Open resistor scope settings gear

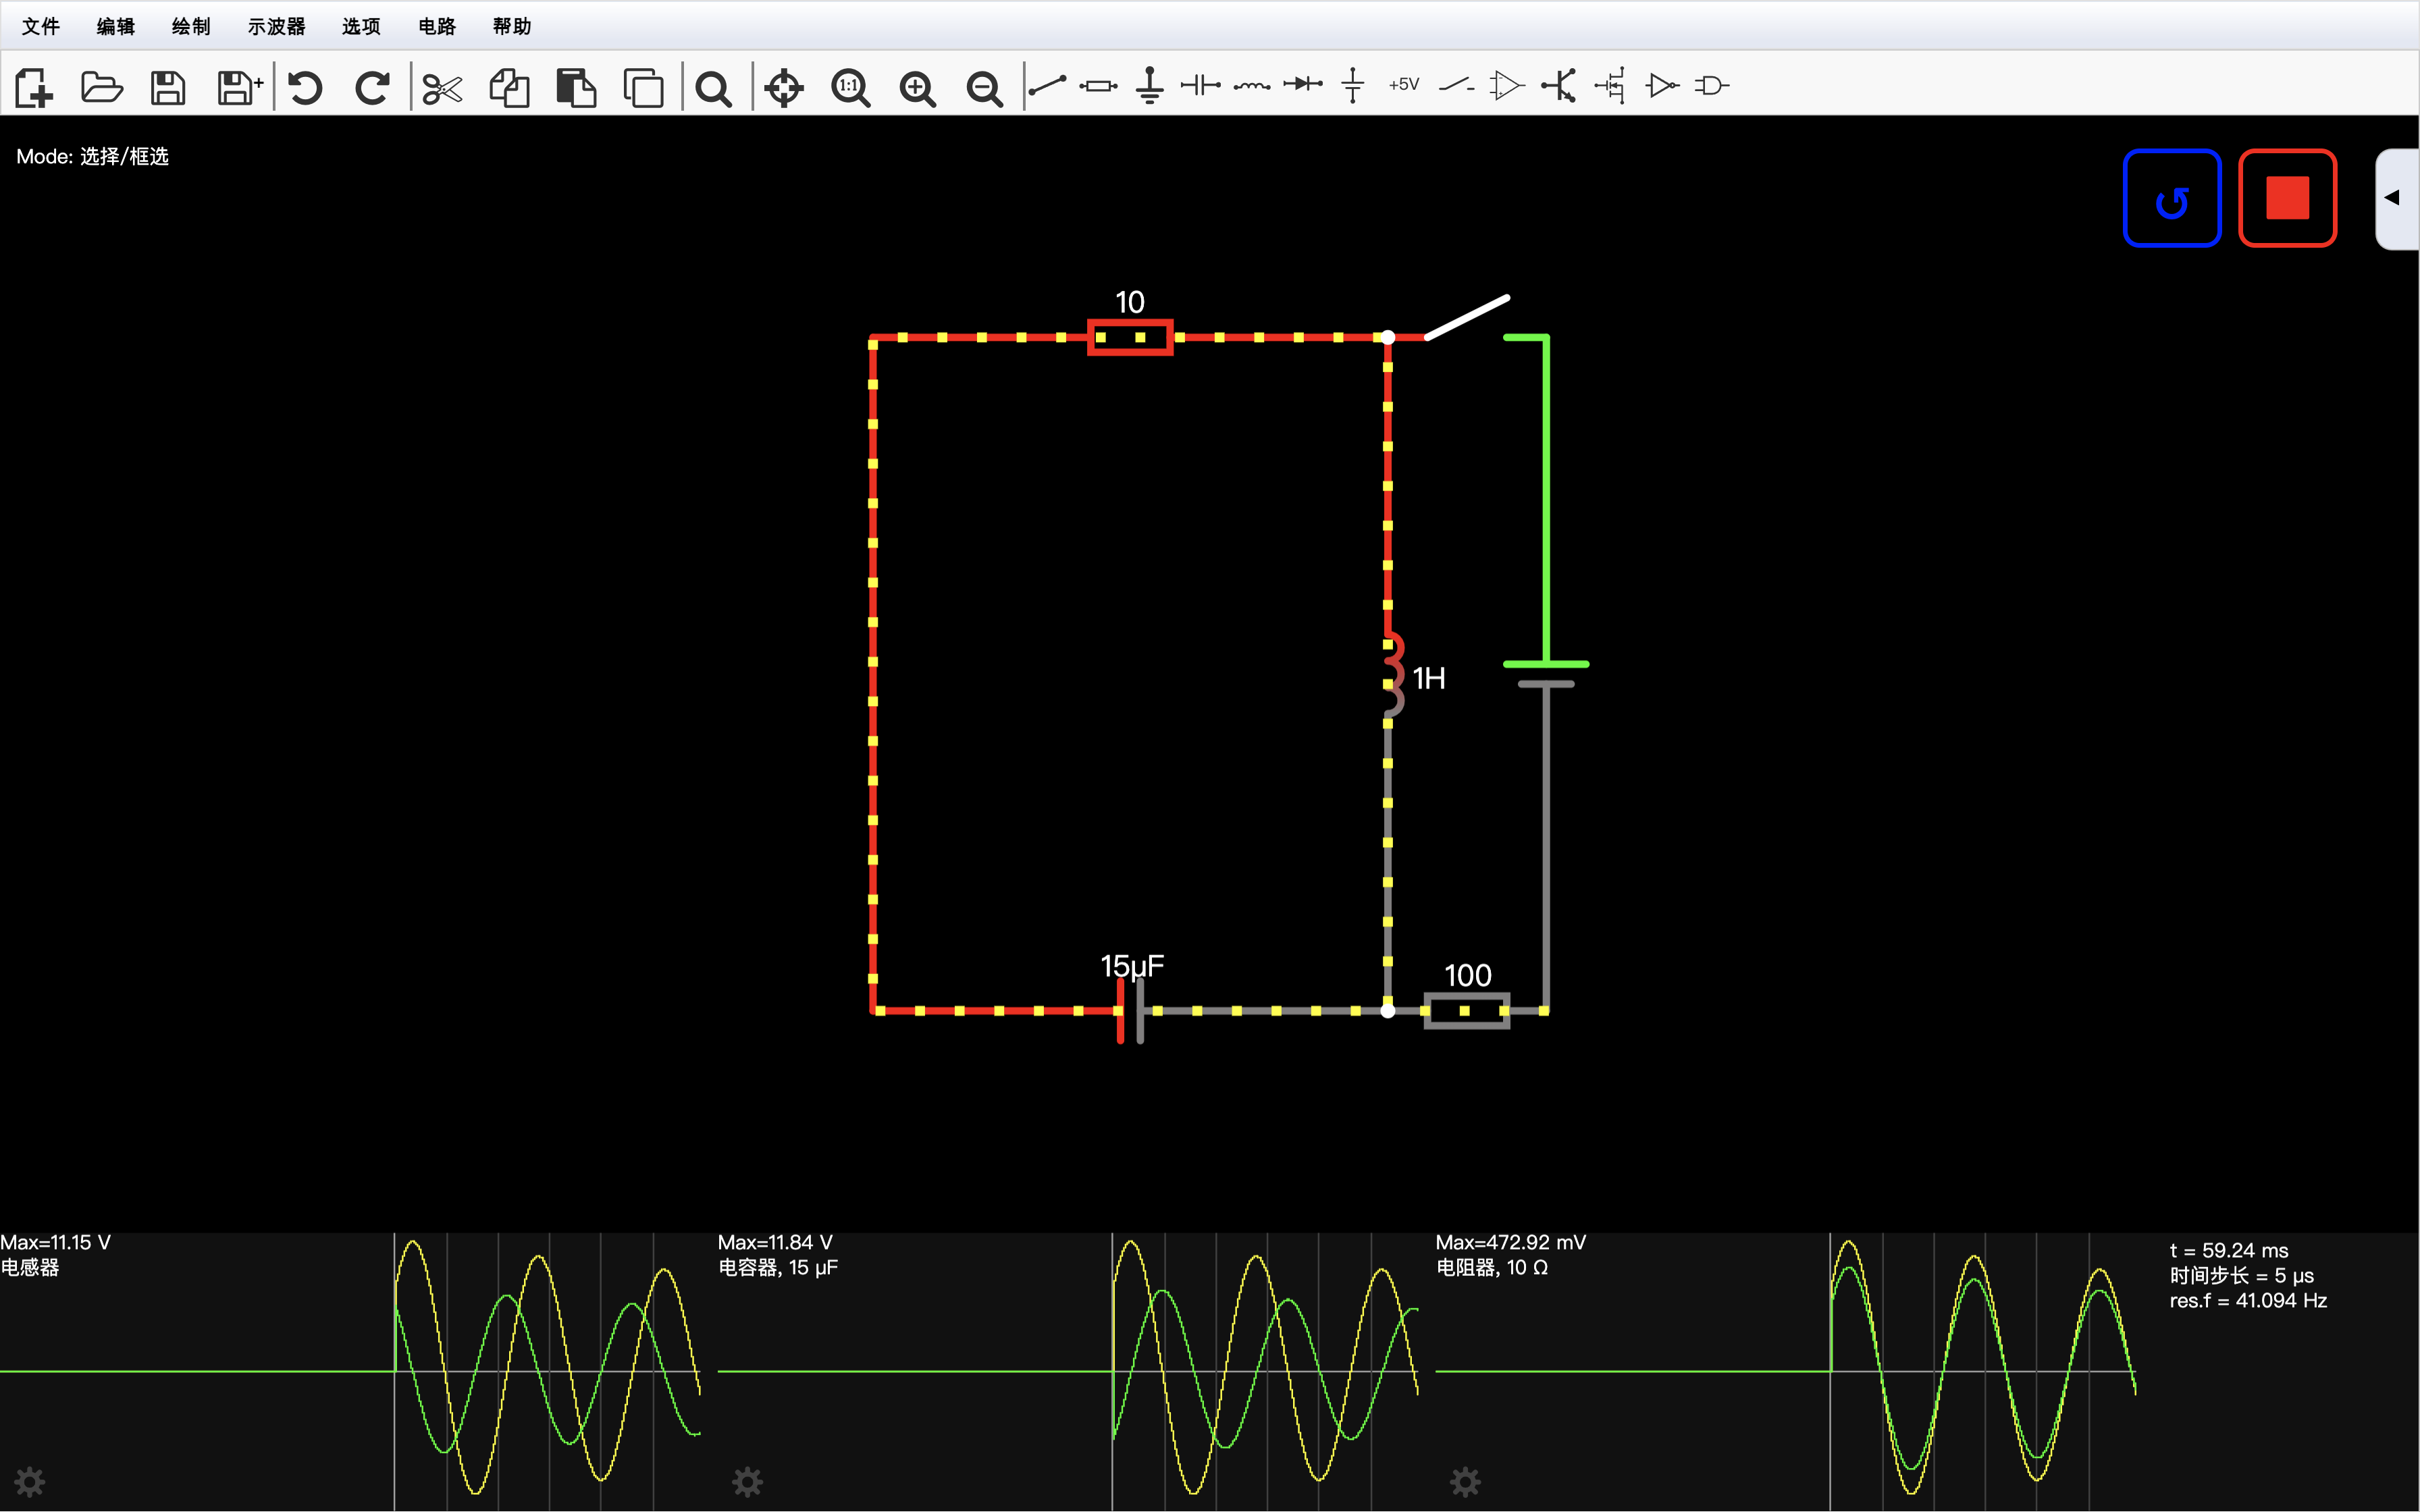[1465, 1481]
